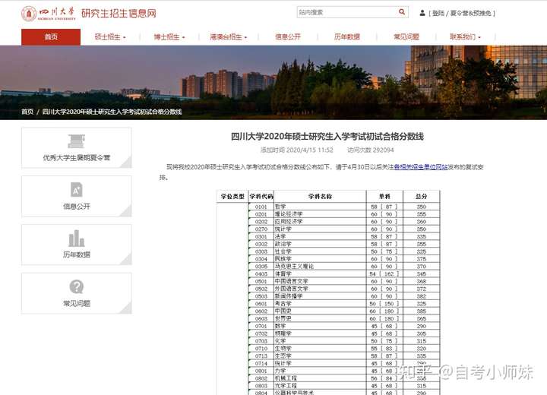The height and width of the screenshot is (395, 547).
Task: Click the 数学 table cell
Action: 320,326
